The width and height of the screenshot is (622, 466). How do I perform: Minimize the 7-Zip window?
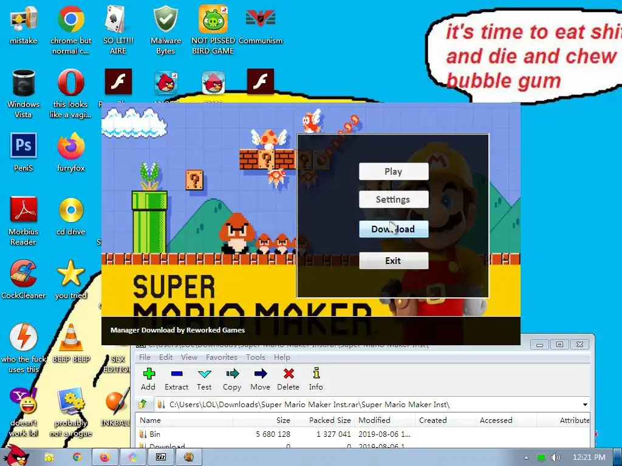coord(539,345)
